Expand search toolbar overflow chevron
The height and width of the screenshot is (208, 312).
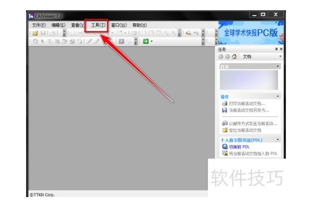tap(203, 33)
